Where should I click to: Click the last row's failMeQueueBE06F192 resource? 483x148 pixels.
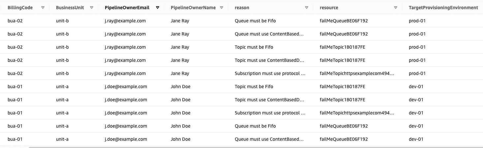[x=344, y=139]
